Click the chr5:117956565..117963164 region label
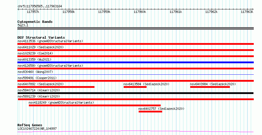Image resolution: width=262 pixels, height=135 pixels. 40,6
